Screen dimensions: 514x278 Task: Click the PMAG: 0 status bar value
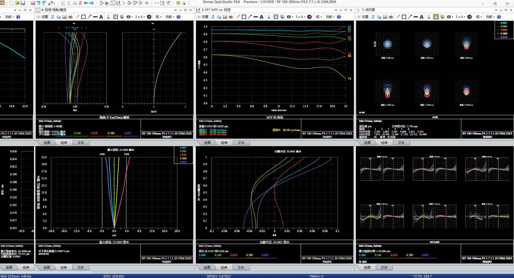coord(316,276)
